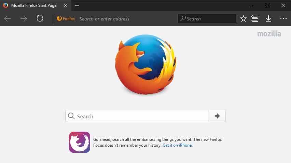Click the magnifier icon in the toolbar search box
This screenshot has width=291, height=163.
click(183, 18)
